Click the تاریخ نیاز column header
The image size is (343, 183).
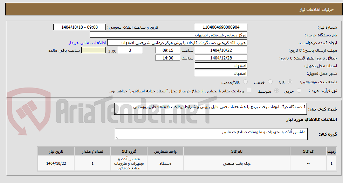[x=56, y=152]
